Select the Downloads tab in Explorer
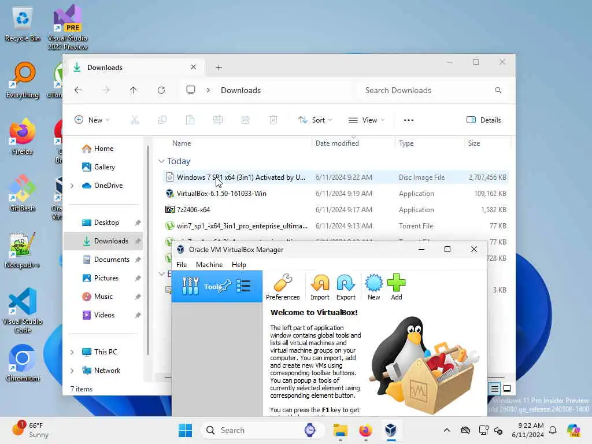Viewport: 592px width, 444px height. click(135, 67)
